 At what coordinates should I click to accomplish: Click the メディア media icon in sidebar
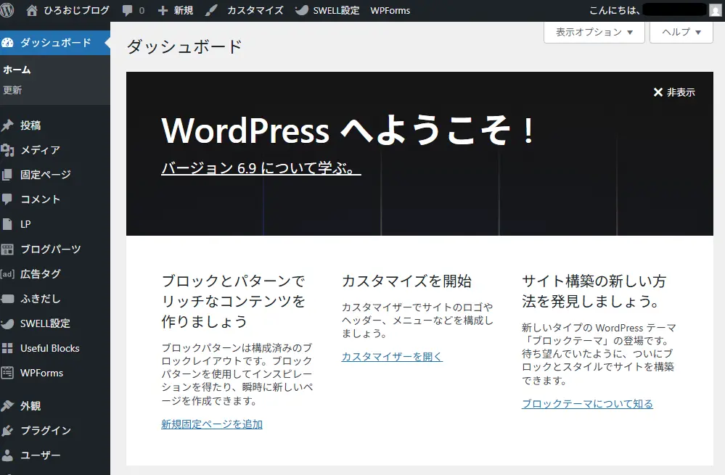[8, 150]
